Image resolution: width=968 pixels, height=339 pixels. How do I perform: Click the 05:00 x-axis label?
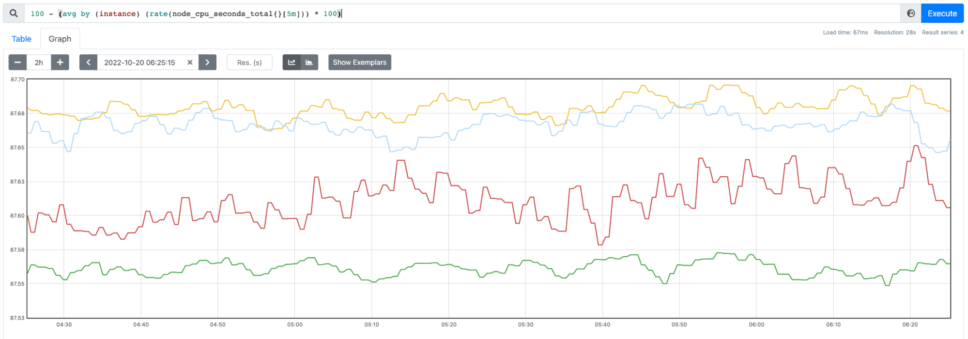point(295,324)
